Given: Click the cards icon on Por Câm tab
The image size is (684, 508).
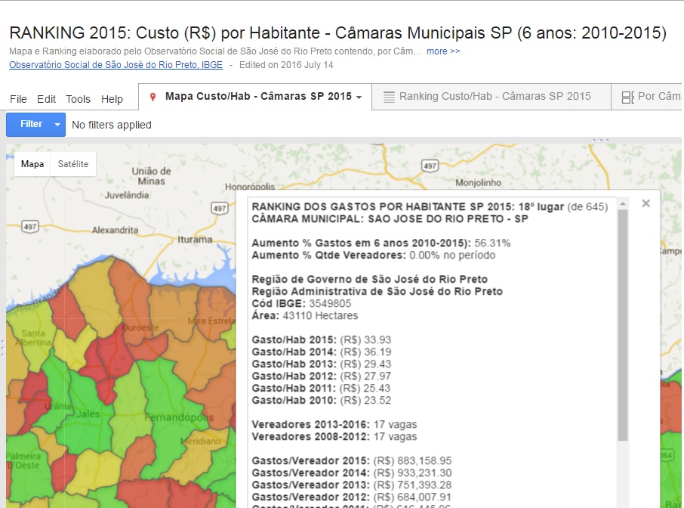Looking at the screenshot, I should click(627, 97).
